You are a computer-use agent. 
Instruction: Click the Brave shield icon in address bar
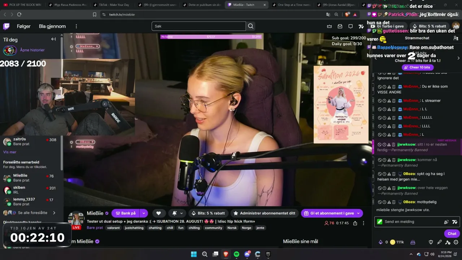click(x=347, y=14)
